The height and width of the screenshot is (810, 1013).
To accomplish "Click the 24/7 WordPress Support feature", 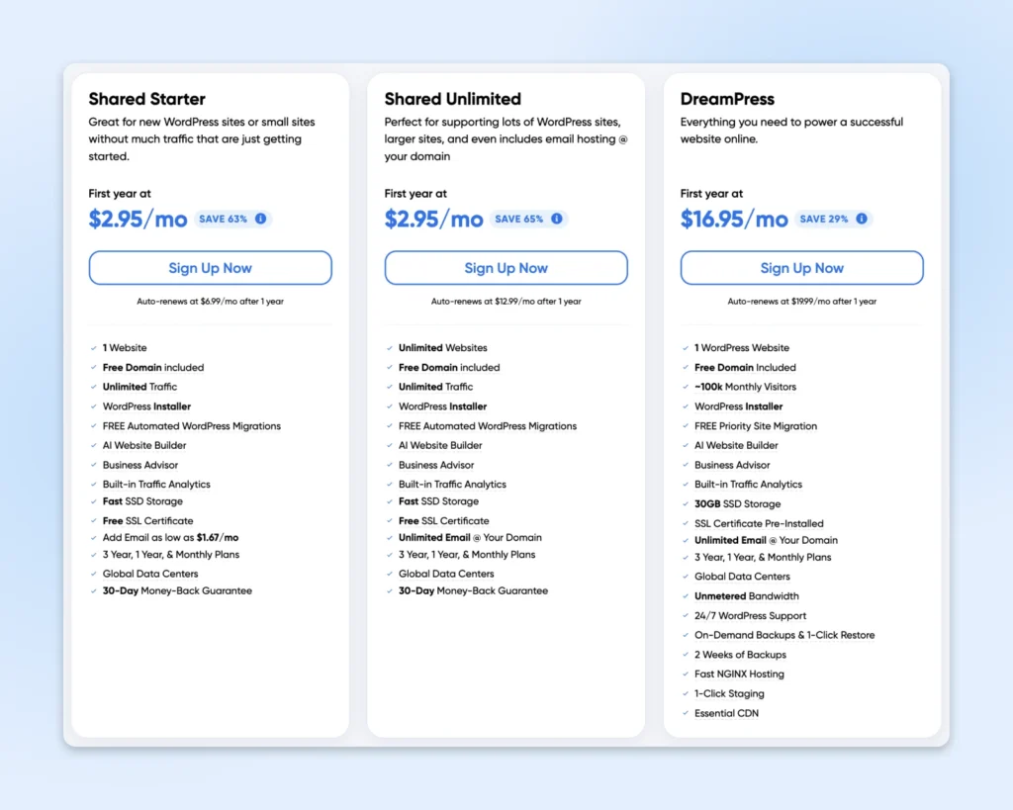I will pyautogui.click(x=750, y=616).
